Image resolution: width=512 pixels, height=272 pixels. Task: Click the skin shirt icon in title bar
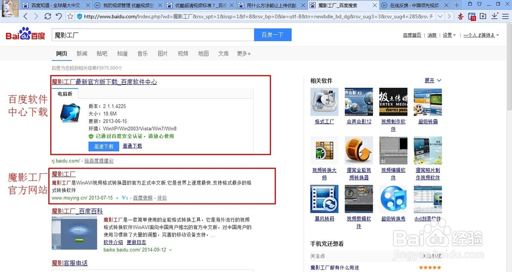point(479,4)
